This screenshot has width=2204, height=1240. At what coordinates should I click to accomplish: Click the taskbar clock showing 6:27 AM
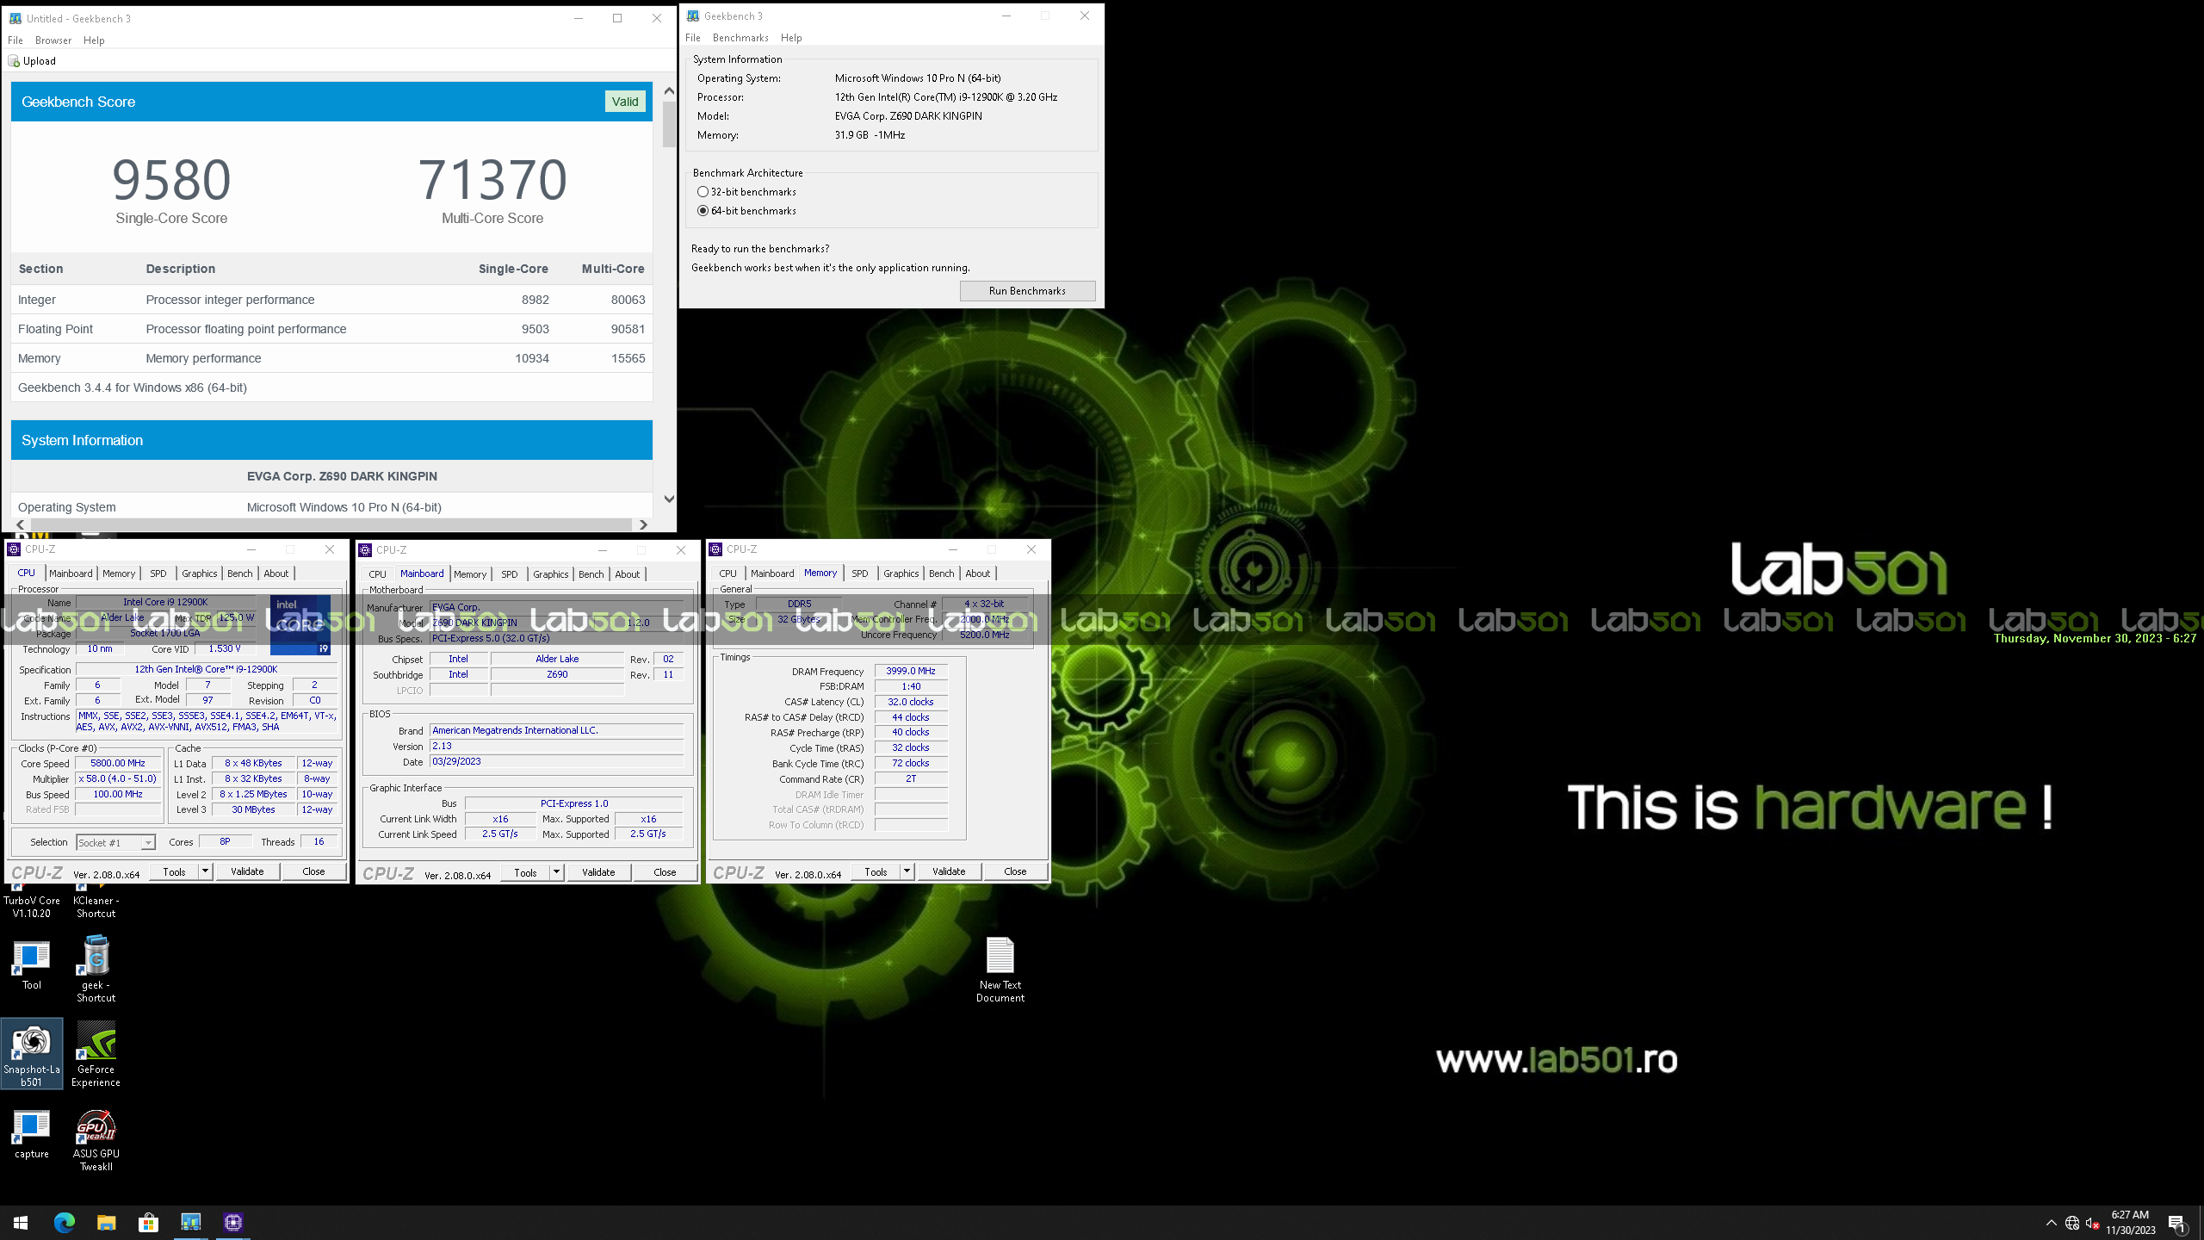pos(2130,1222)
